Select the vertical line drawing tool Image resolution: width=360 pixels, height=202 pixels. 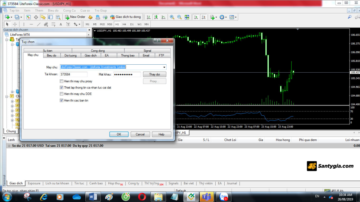click(x=24, y=24)
